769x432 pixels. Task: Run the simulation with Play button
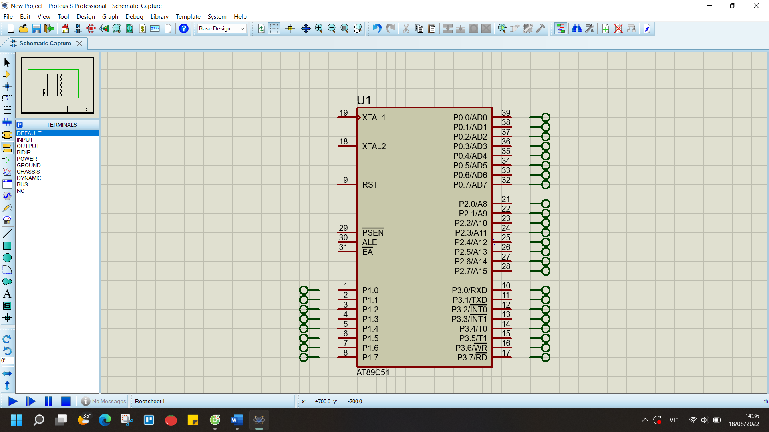click(12, 401)
